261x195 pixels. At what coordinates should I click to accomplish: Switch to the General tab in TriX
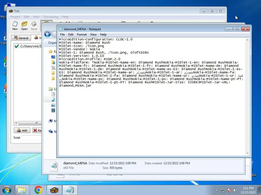tap(21, 38)
